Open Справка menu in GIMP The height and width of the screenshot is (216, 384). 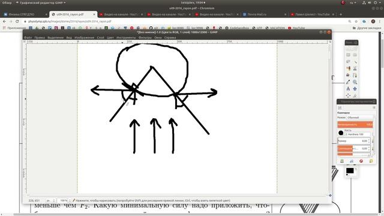170,37
